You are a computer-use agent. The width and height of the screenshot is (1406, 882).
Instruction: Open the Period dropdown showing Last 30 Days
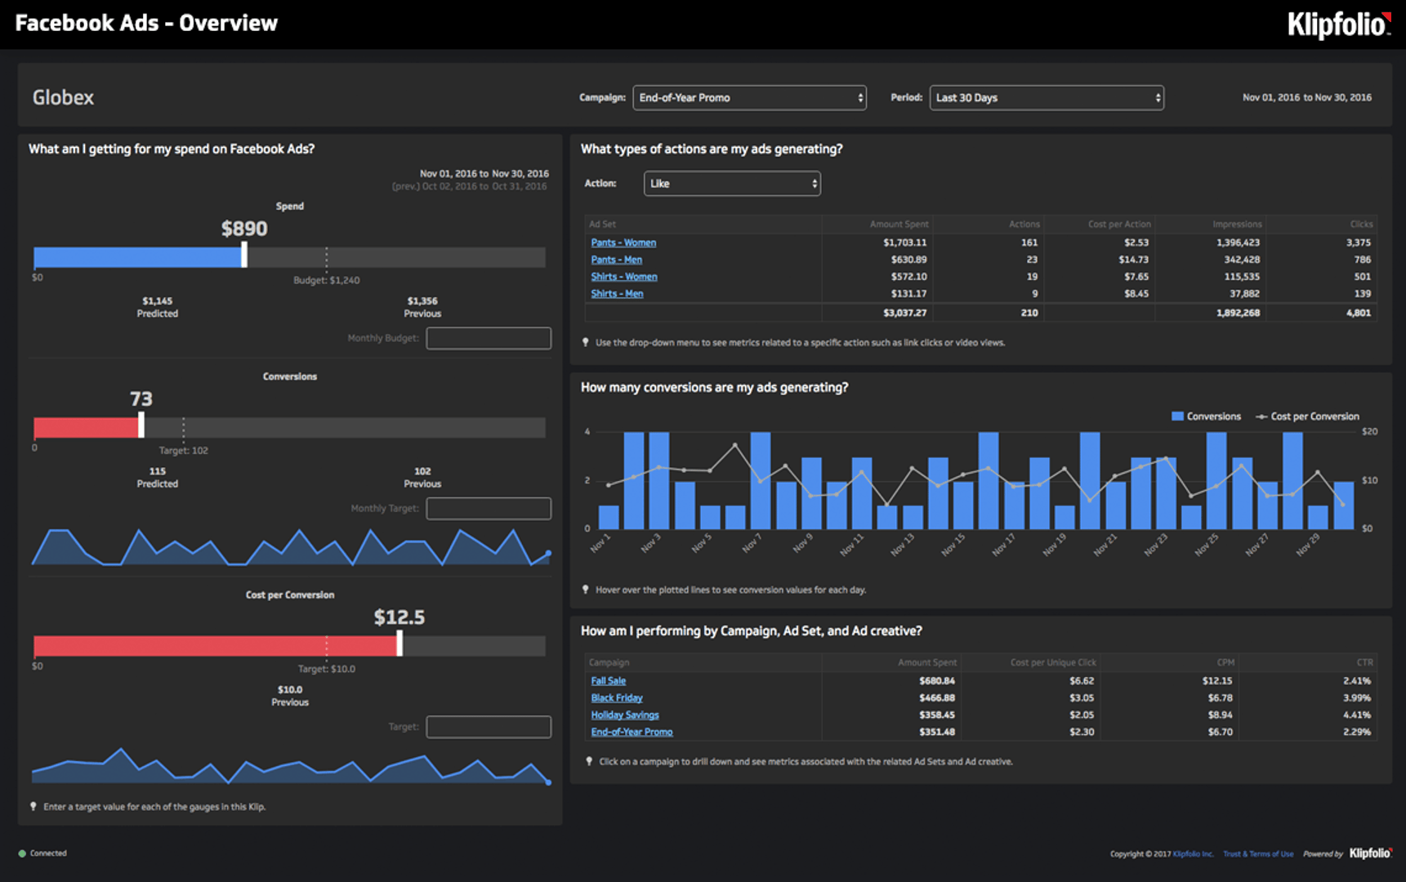[1046, 98]
